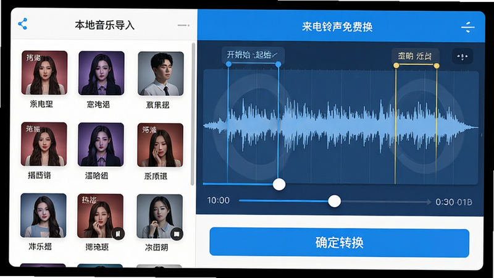Viewport: 494px width, 278px height.
Task: Tap the bookmark badge on the bottom-right gray portrait
Action: (177, 234)
